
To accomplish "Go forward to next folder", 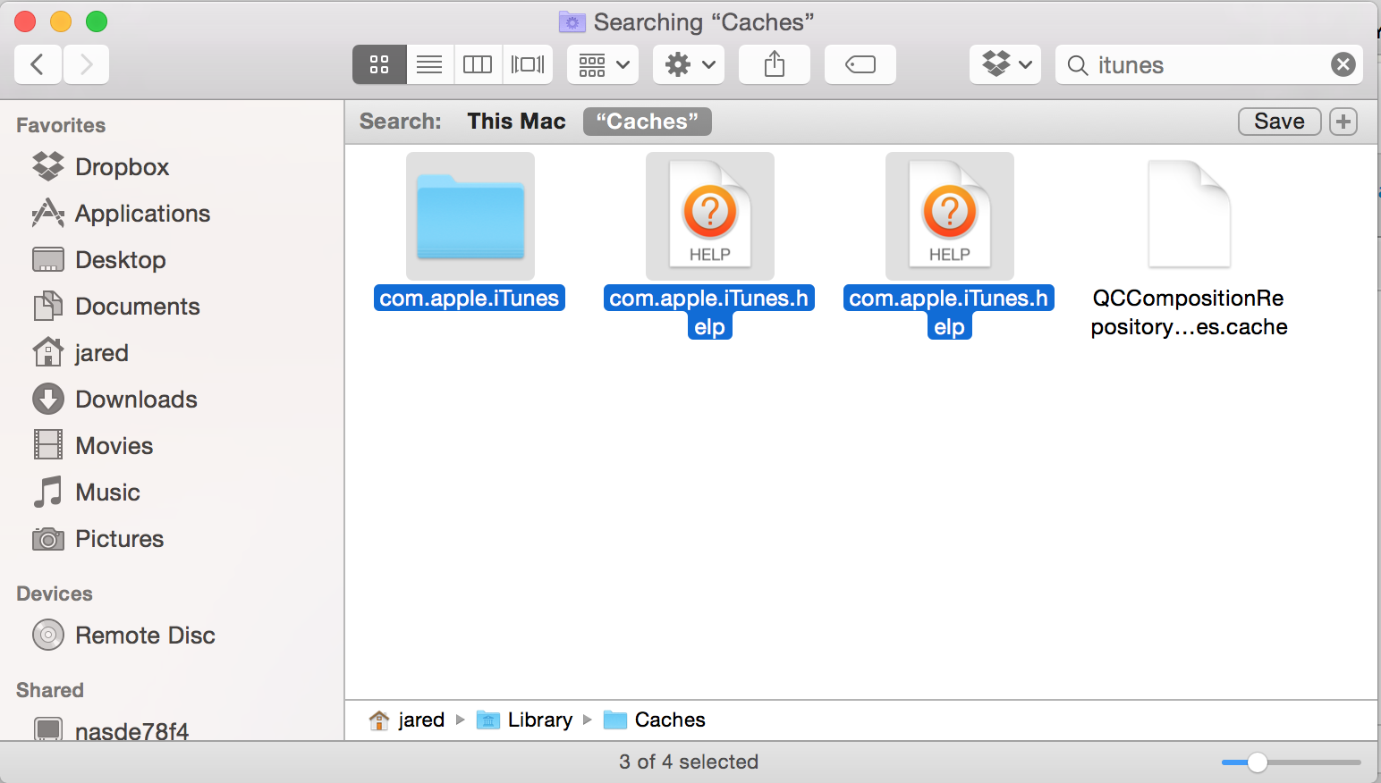I will pos(86,64).
